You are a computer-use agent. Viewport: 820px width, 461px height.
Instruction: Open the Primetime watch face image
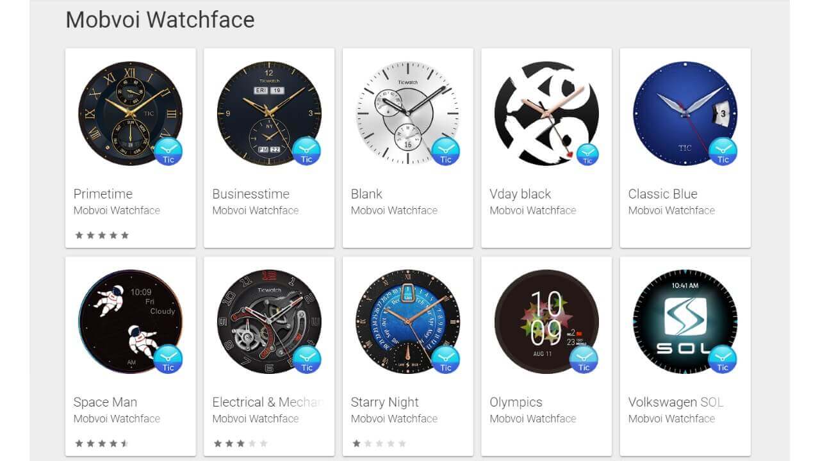[130, 113]
